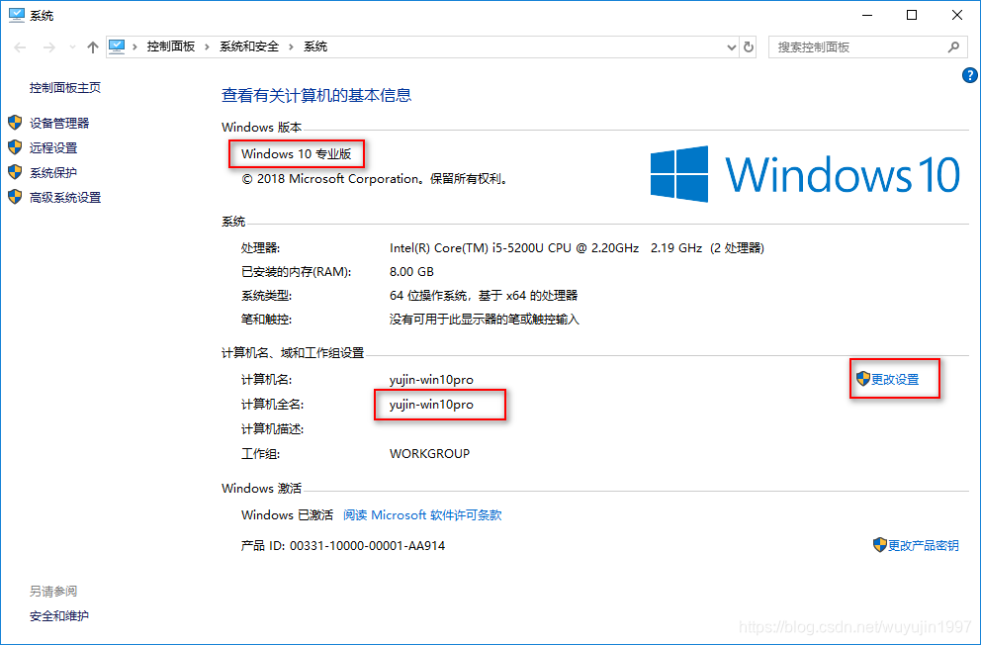Open 安全和维护 under see also
Image resolution: width=981 pixels, height=645 pixels.
(58, 616)
